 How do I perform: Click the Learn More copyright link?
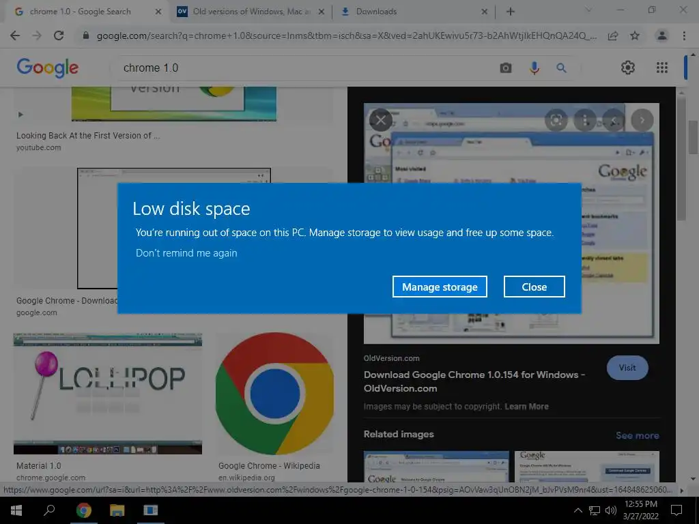coord(526,407)
